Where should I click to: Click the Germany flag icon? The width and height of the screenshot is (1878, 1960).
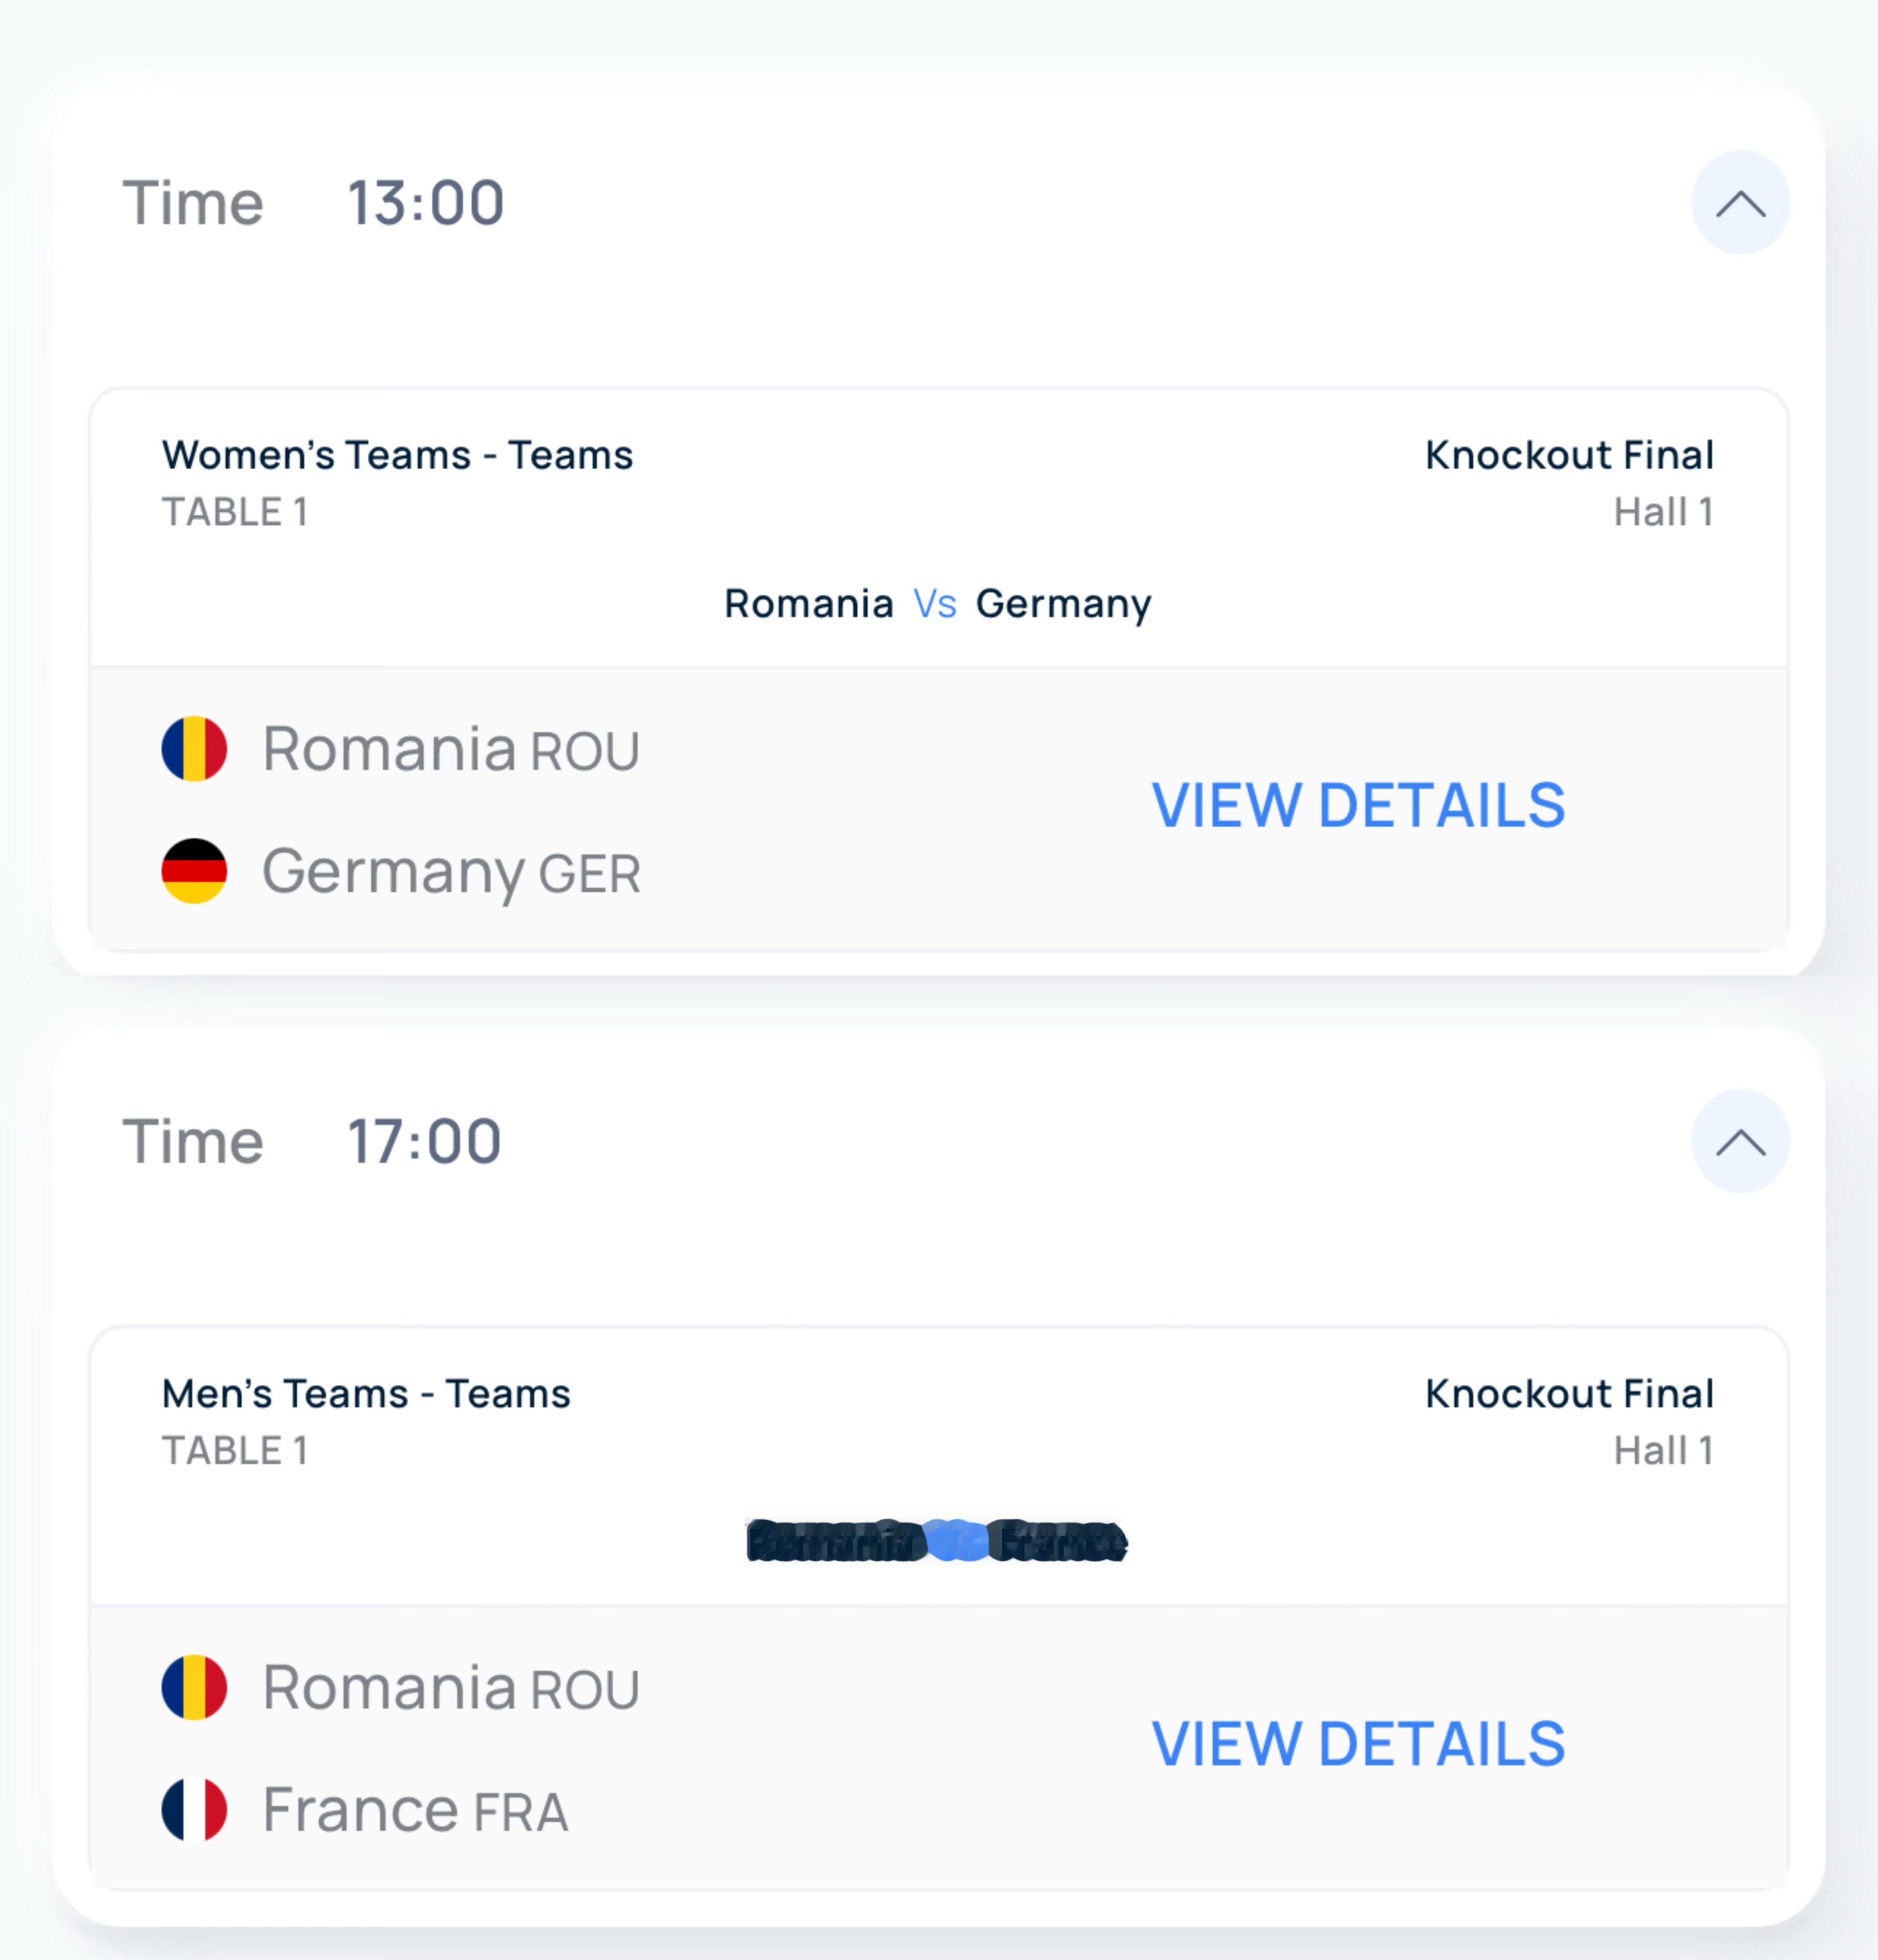(194, 871)
